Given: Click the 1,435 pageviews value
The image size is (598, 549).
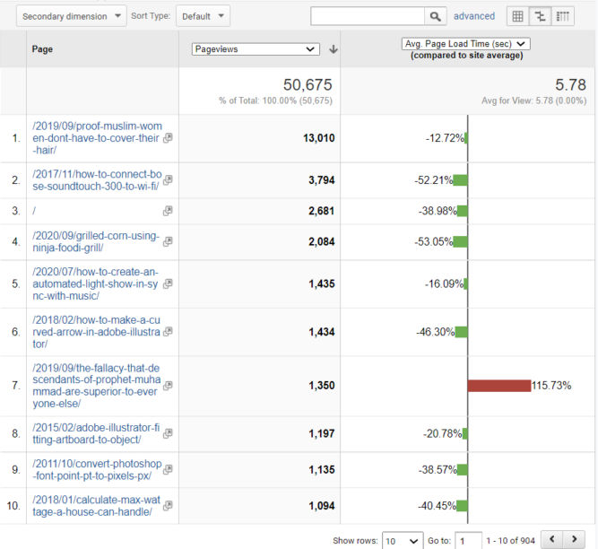Looking at the screenshot, I should tap(322, 283).
